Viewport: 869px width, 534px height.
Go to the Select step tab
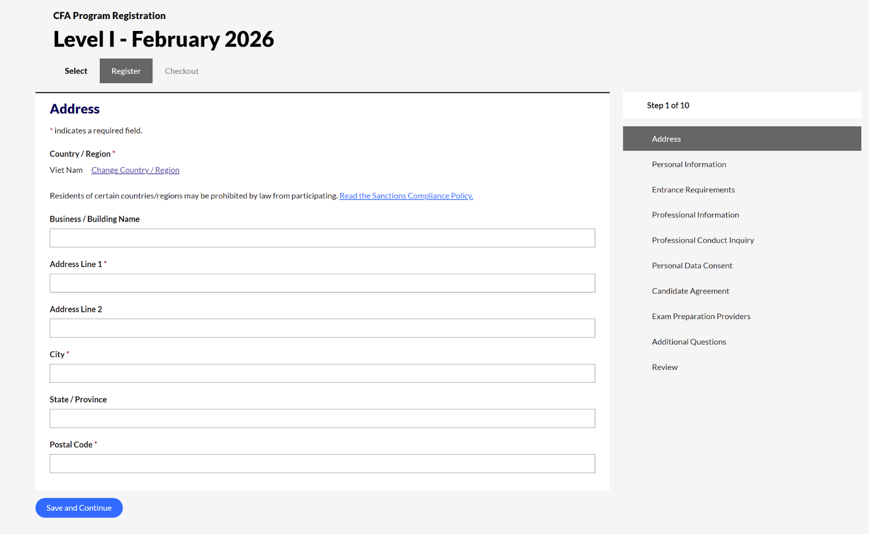click(76, 71)
